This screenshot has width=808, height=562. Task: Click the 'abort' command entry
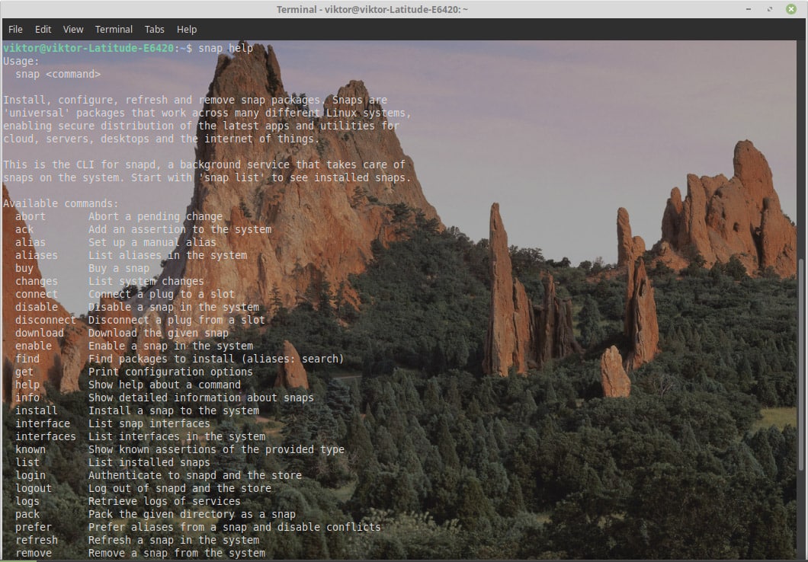coord(30,216)
